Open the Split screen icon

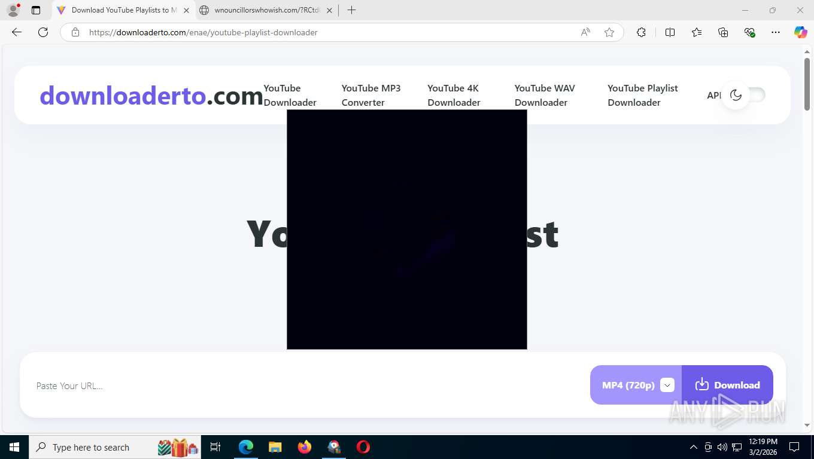point(670,32)
